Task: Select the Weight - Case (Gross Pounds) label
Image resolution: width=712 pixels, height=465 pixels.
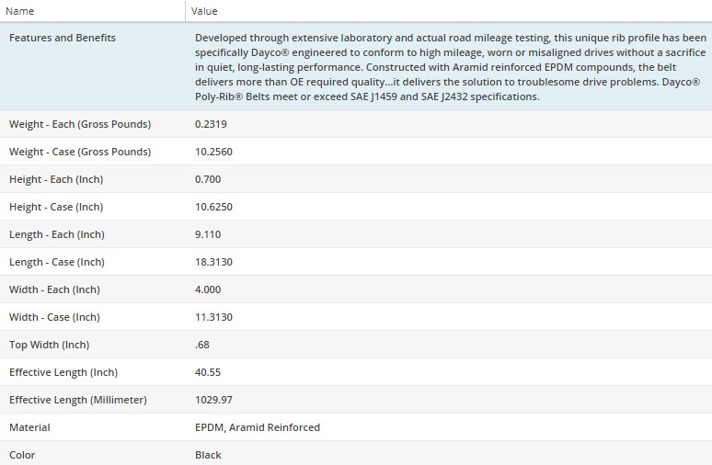Action: (x=80, y=152)
